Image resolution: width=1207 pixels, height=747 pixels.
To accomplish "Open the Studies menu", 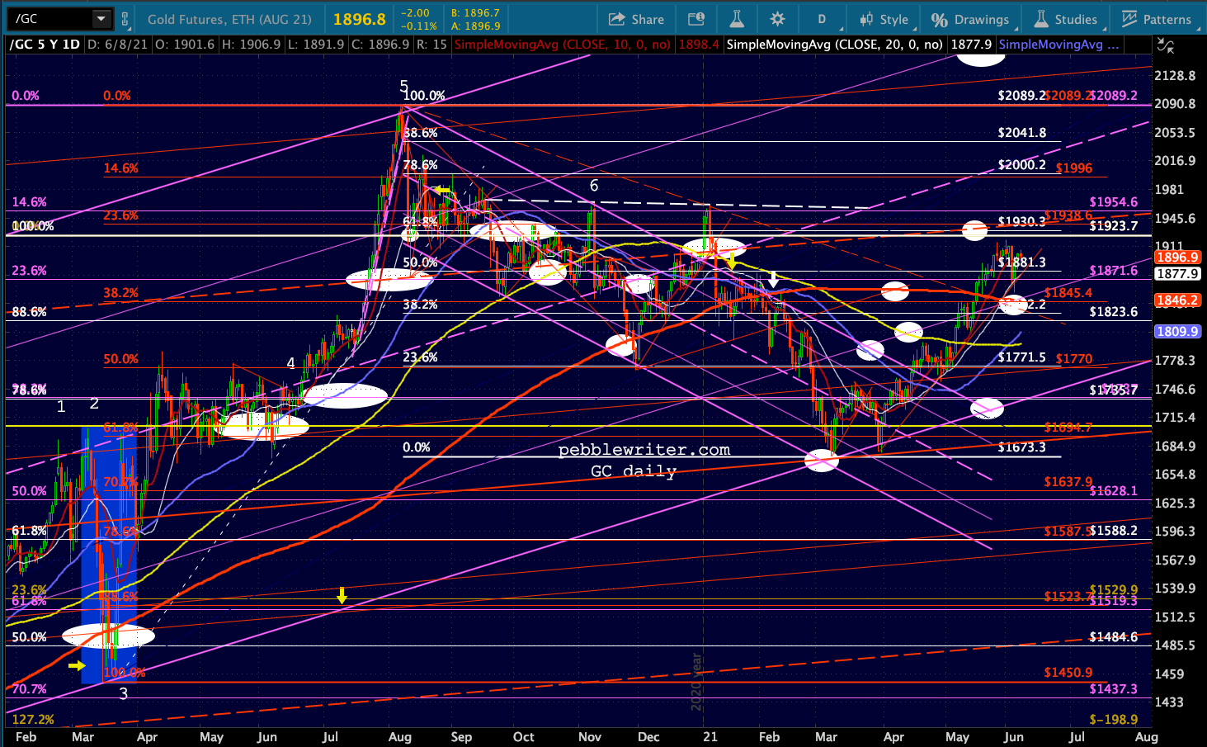I will click(1066, 19).
